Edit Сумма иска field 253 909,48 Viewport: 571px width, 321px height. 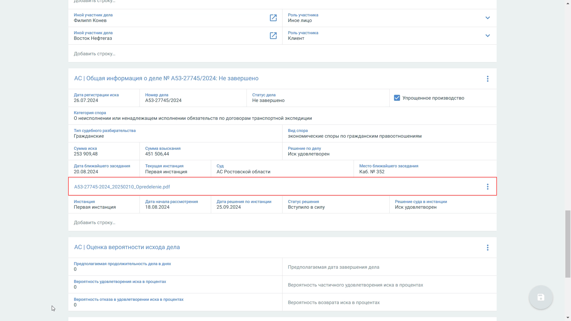click(x=104, y=151)
